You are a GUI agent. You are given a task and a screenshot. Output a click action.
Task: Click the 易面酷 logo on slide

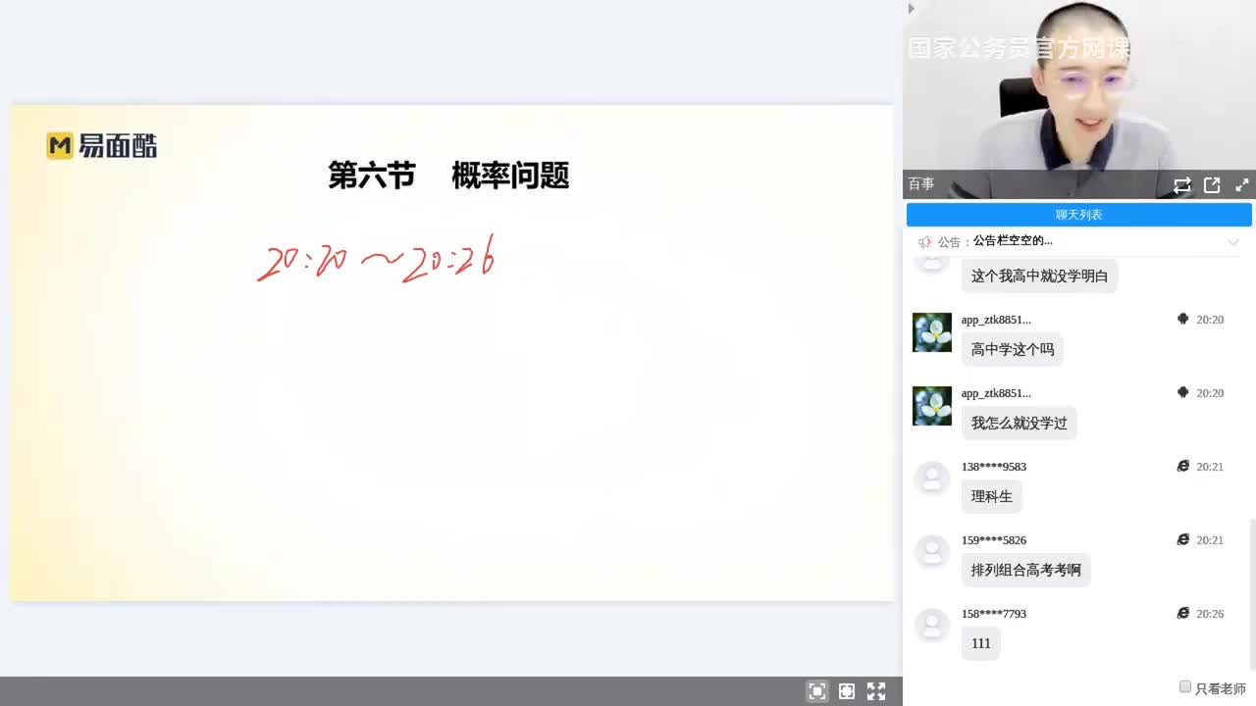102,146
